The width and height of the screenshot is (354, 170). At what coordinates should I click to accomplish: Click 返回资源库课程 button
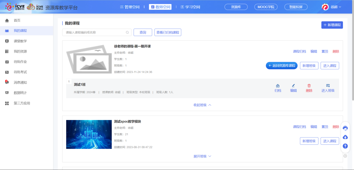[282, 66]
